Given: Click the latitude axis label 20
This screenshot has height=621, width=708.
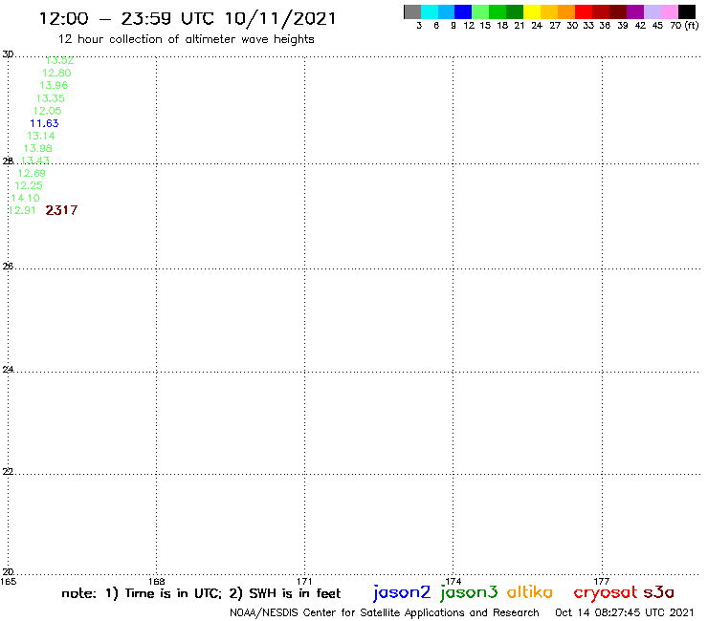Looking at the screenshot, I should [8, 572].
